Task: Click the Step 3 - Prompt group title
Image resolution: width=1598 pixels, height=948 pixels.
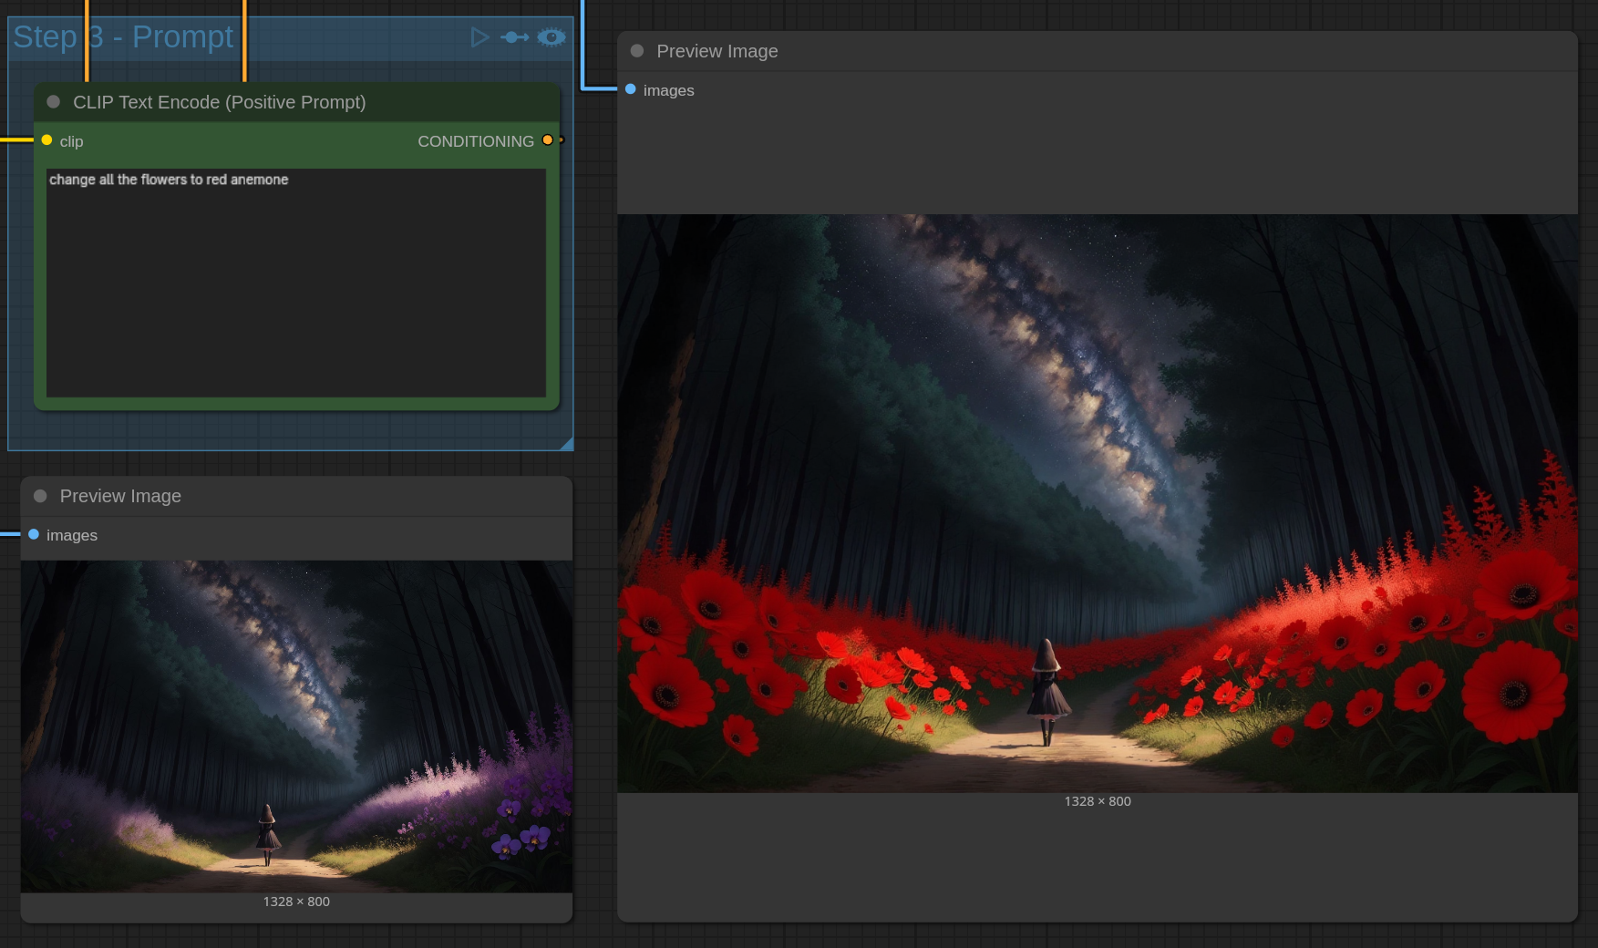Action: [123, 37]
